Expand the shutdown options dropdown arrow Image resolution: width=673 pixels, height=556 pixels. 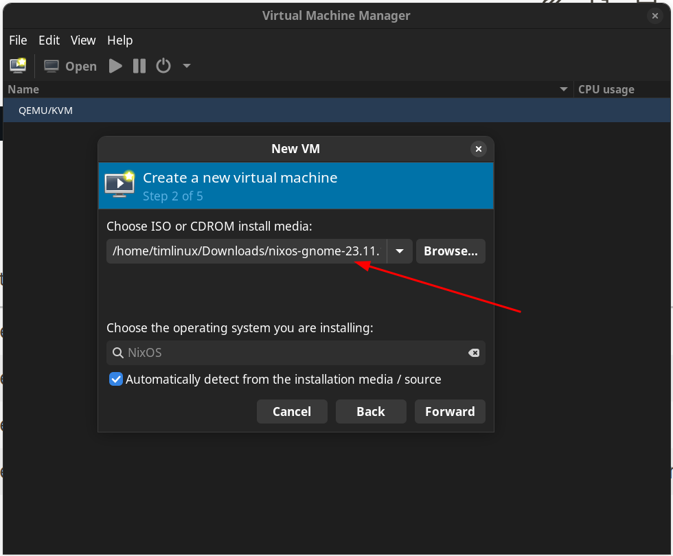[x=187, y=66]
